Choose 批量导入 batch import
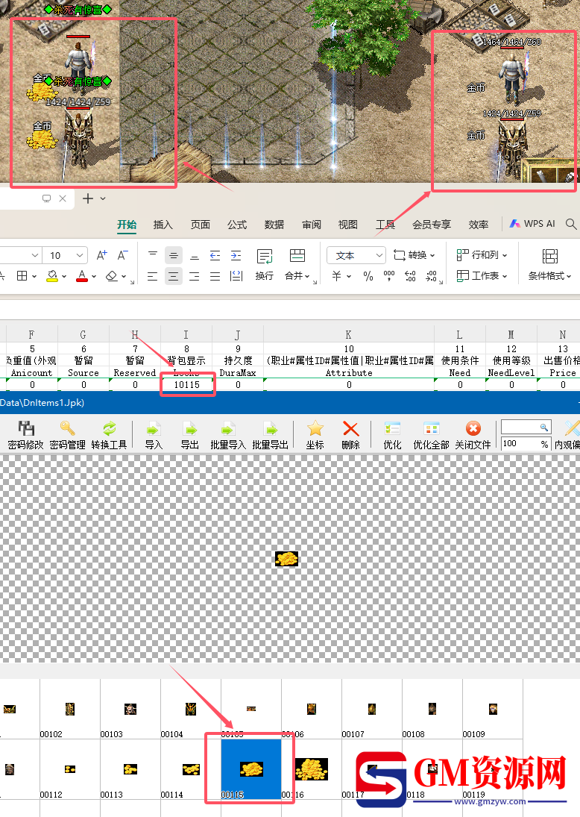The image size is (580, 817). [x=227, y=436]
